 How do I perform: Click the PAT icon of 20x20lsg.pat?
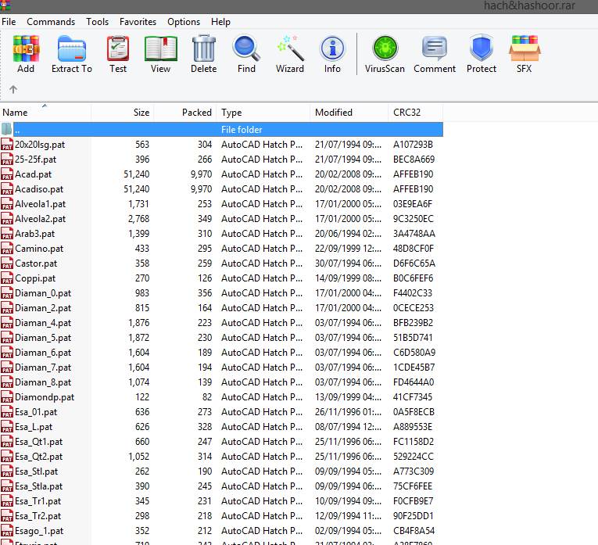[7, 145]
